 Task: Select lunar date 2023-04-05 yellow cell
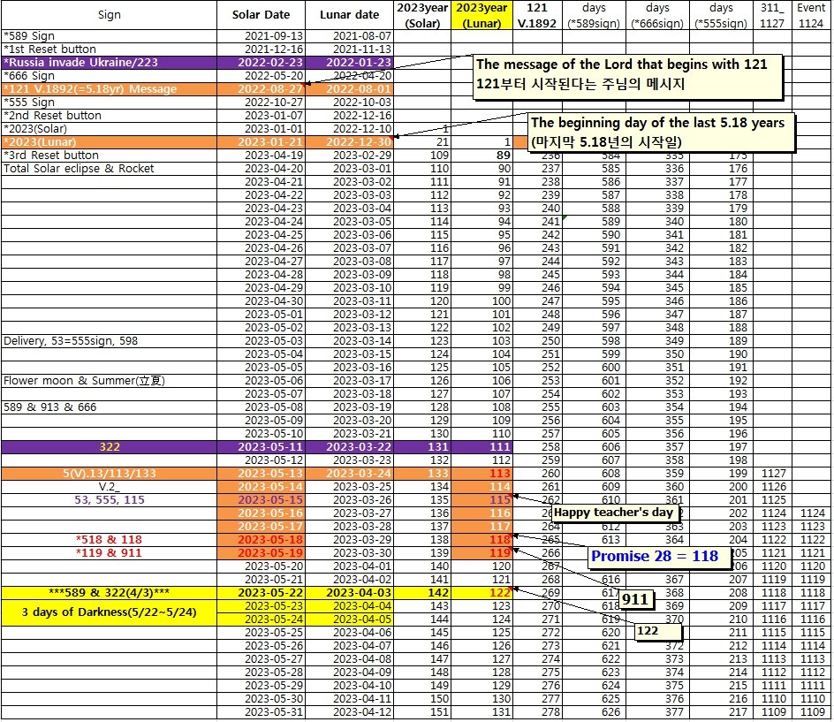point(350,619)
